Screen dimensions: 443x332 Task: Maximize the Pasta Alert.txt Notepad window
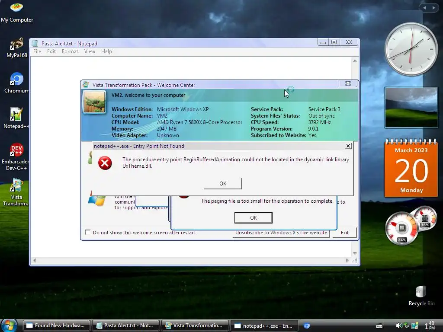click(x=334, y=42)
